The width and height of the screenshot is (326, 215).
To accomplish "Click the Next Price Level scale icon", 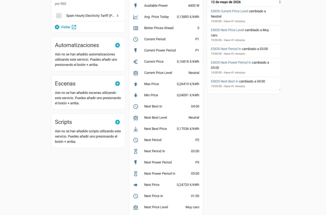I will [136, 207].
